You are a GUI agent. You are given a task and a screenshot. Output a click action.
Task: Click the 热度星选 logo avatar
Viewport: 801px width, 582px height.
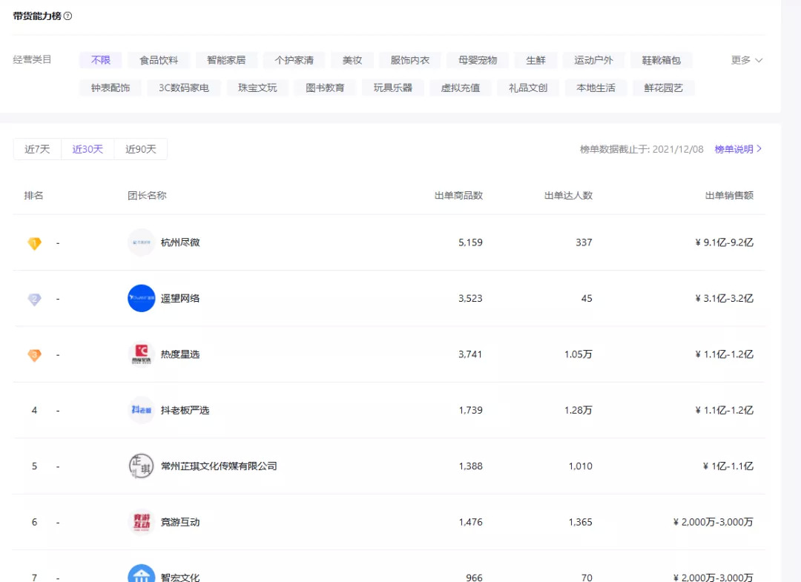(141, 354)
